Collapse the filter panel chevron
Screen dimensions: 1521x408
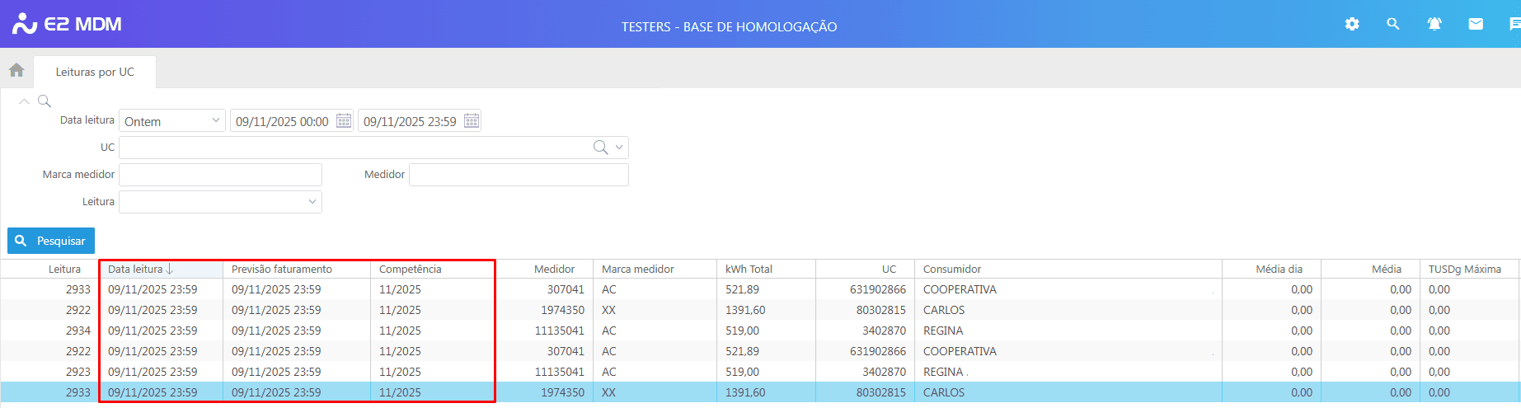(24, 101)
